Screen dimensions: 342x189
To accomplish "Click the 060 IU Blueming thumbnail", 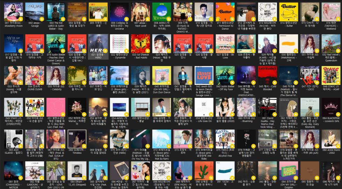I will click(x=246, y=107).
